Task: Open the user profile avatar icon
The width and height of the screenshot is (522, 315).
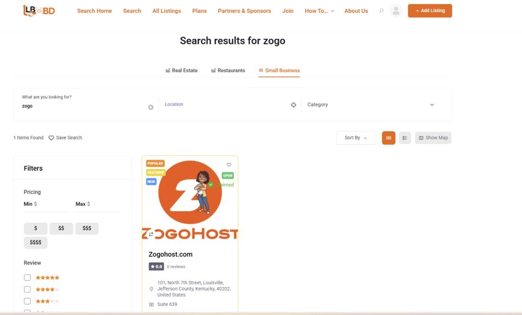Action: click(396, 11)
